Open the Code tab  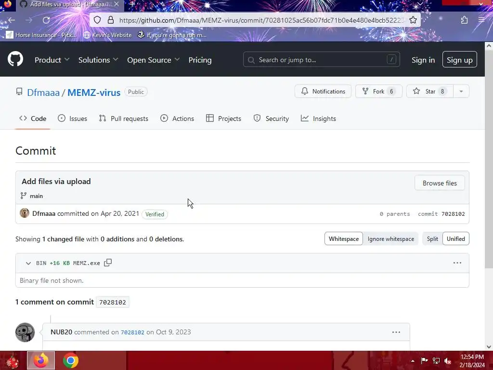coord(33,119)
